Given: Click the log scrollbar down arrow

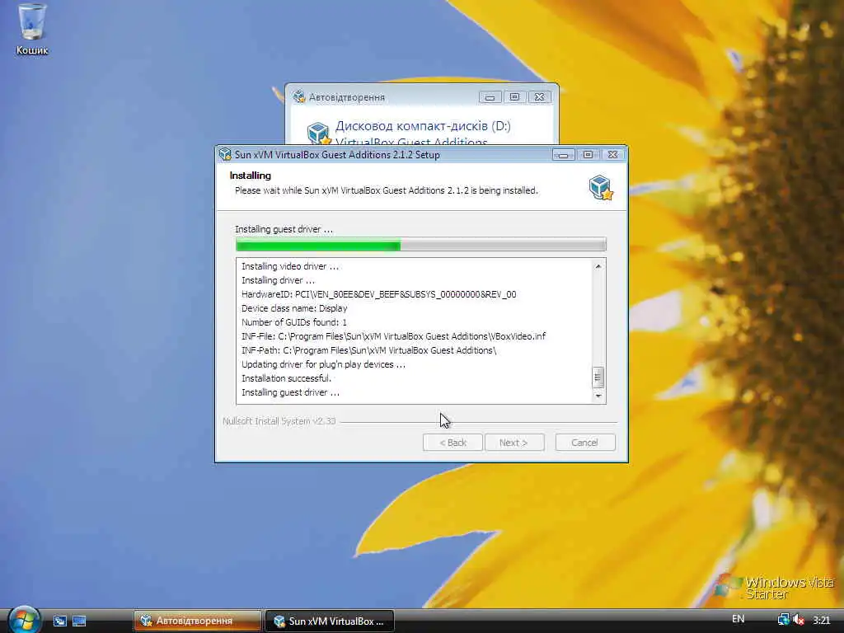Looking at the screenshot, I should click(598, 396).
